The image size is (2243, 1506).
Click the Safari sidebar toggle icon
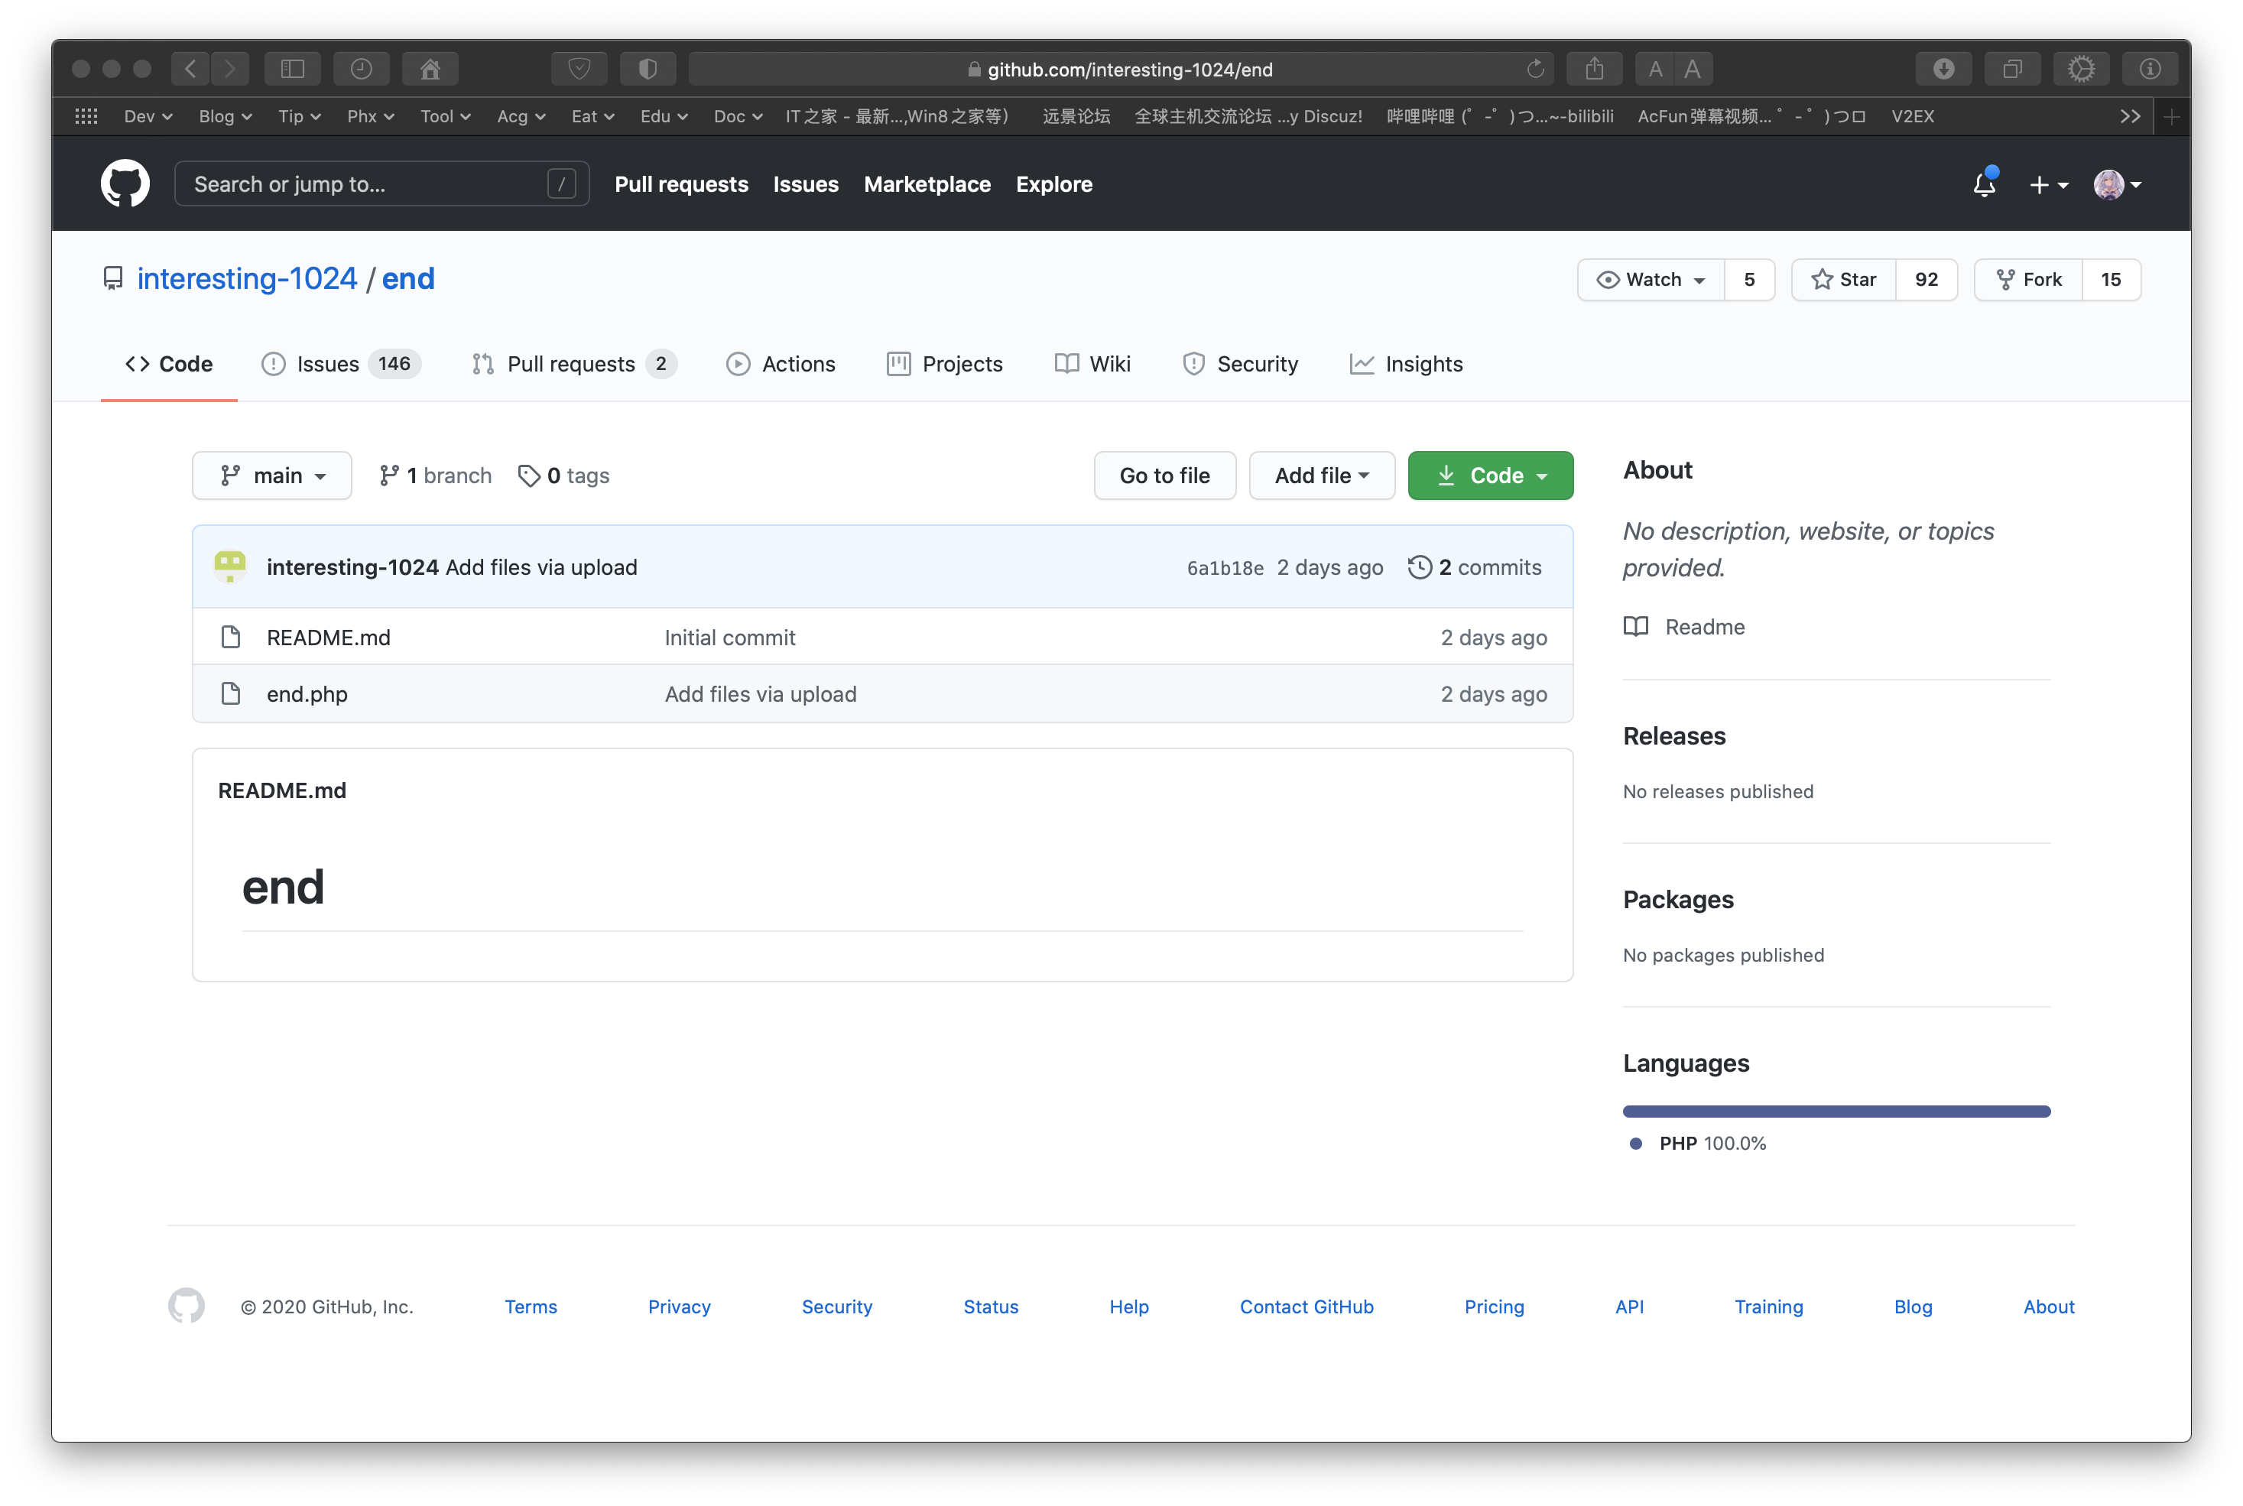[293, 69]
